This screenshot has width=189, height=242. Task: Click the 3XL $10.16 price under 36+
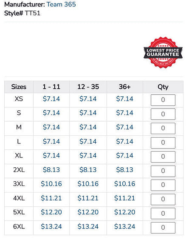click(124, 184)
